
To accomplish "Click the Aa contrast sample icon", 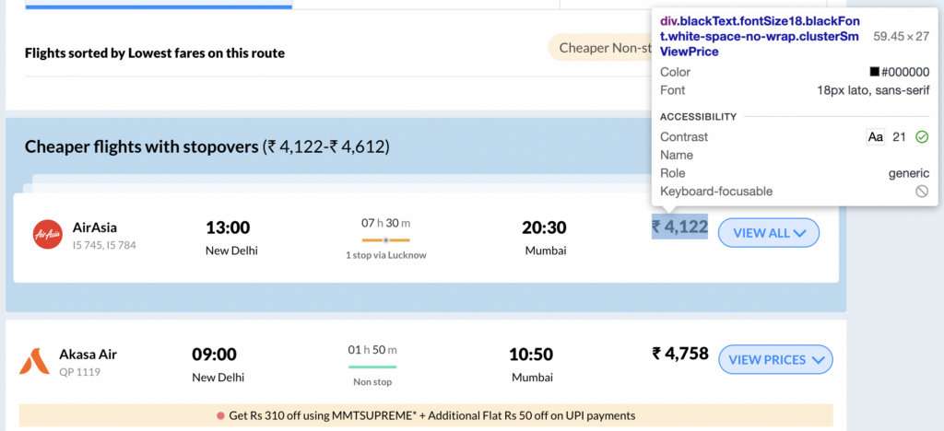I will point(875,137).
